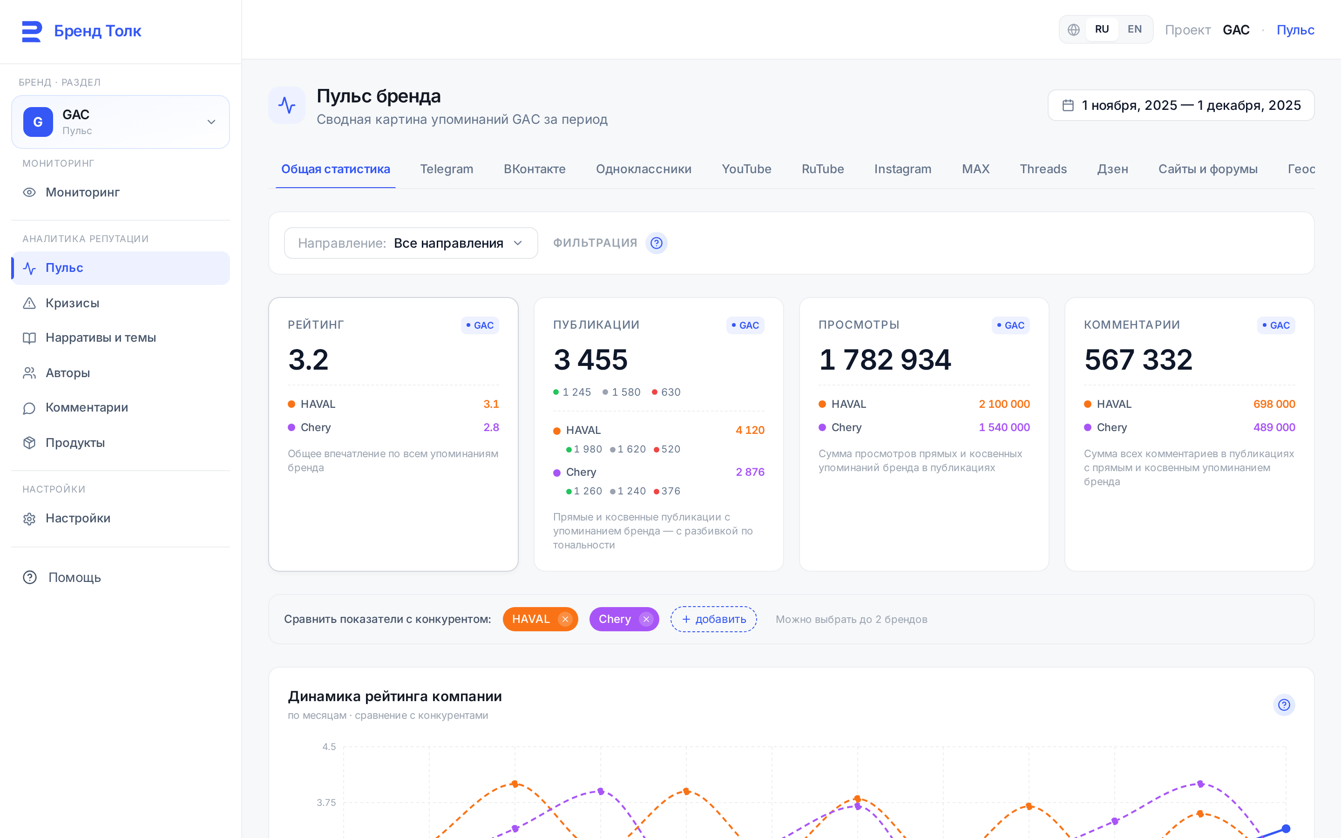
Task: Click the speech bubble icon beside Комментарии
Action: 29,408
